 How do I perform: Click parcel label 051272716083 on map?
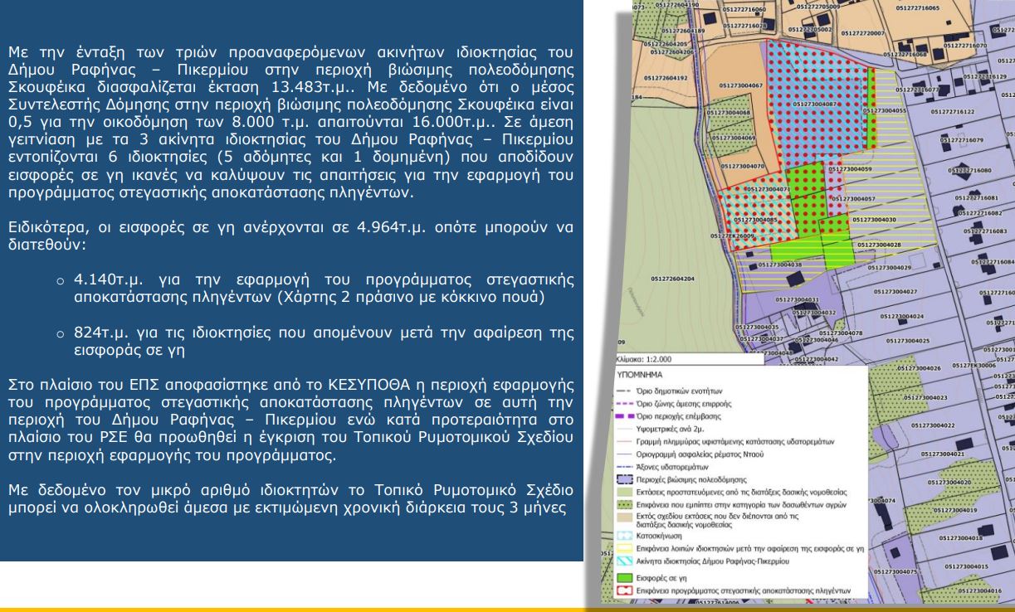point(984,231)
